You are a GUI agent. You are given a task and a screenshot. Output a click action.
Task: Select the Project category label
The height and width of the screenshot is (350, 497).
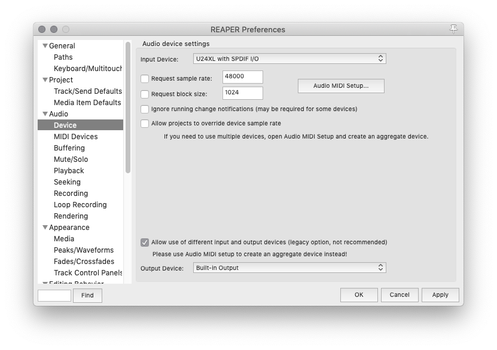tap(61, 80)
